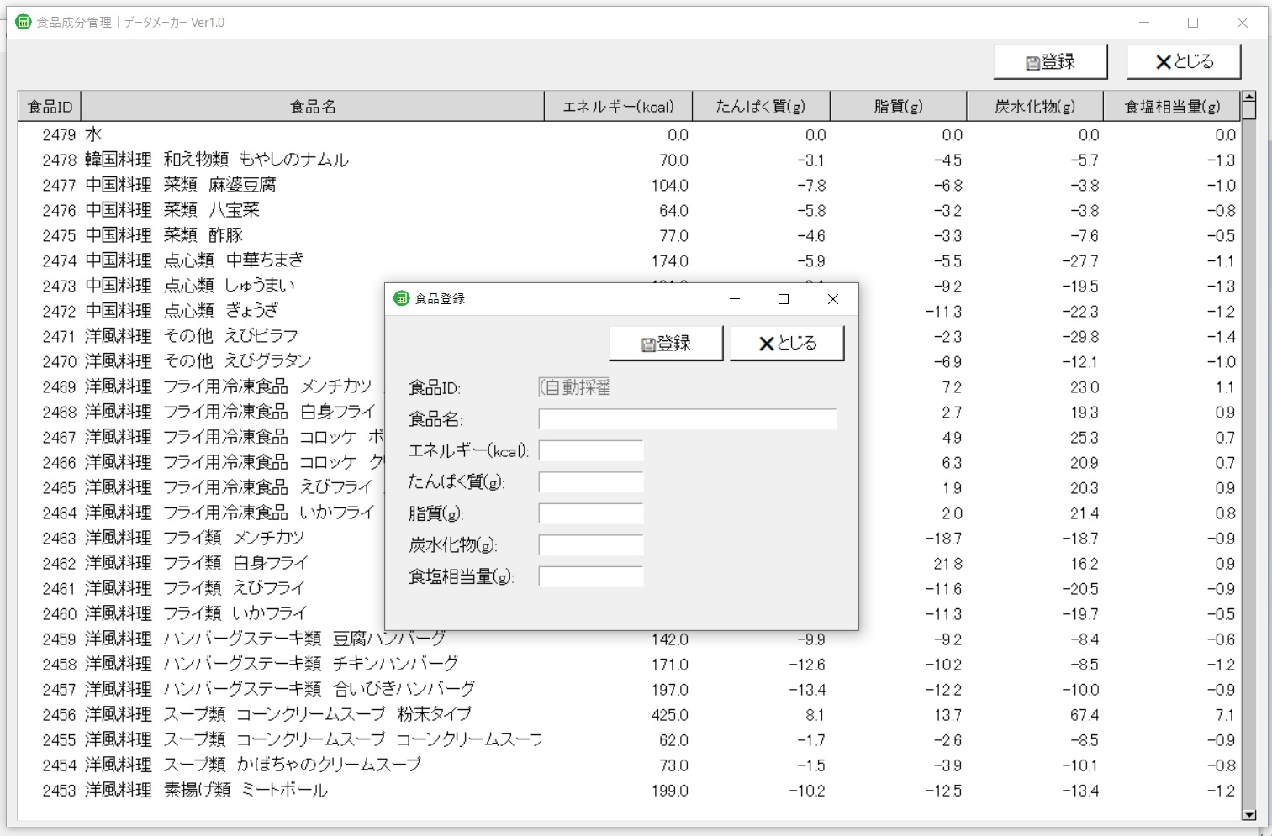Select the たんぱく質(g) text box
This screenshot has height=836, width=1272.
coord(591,481)
